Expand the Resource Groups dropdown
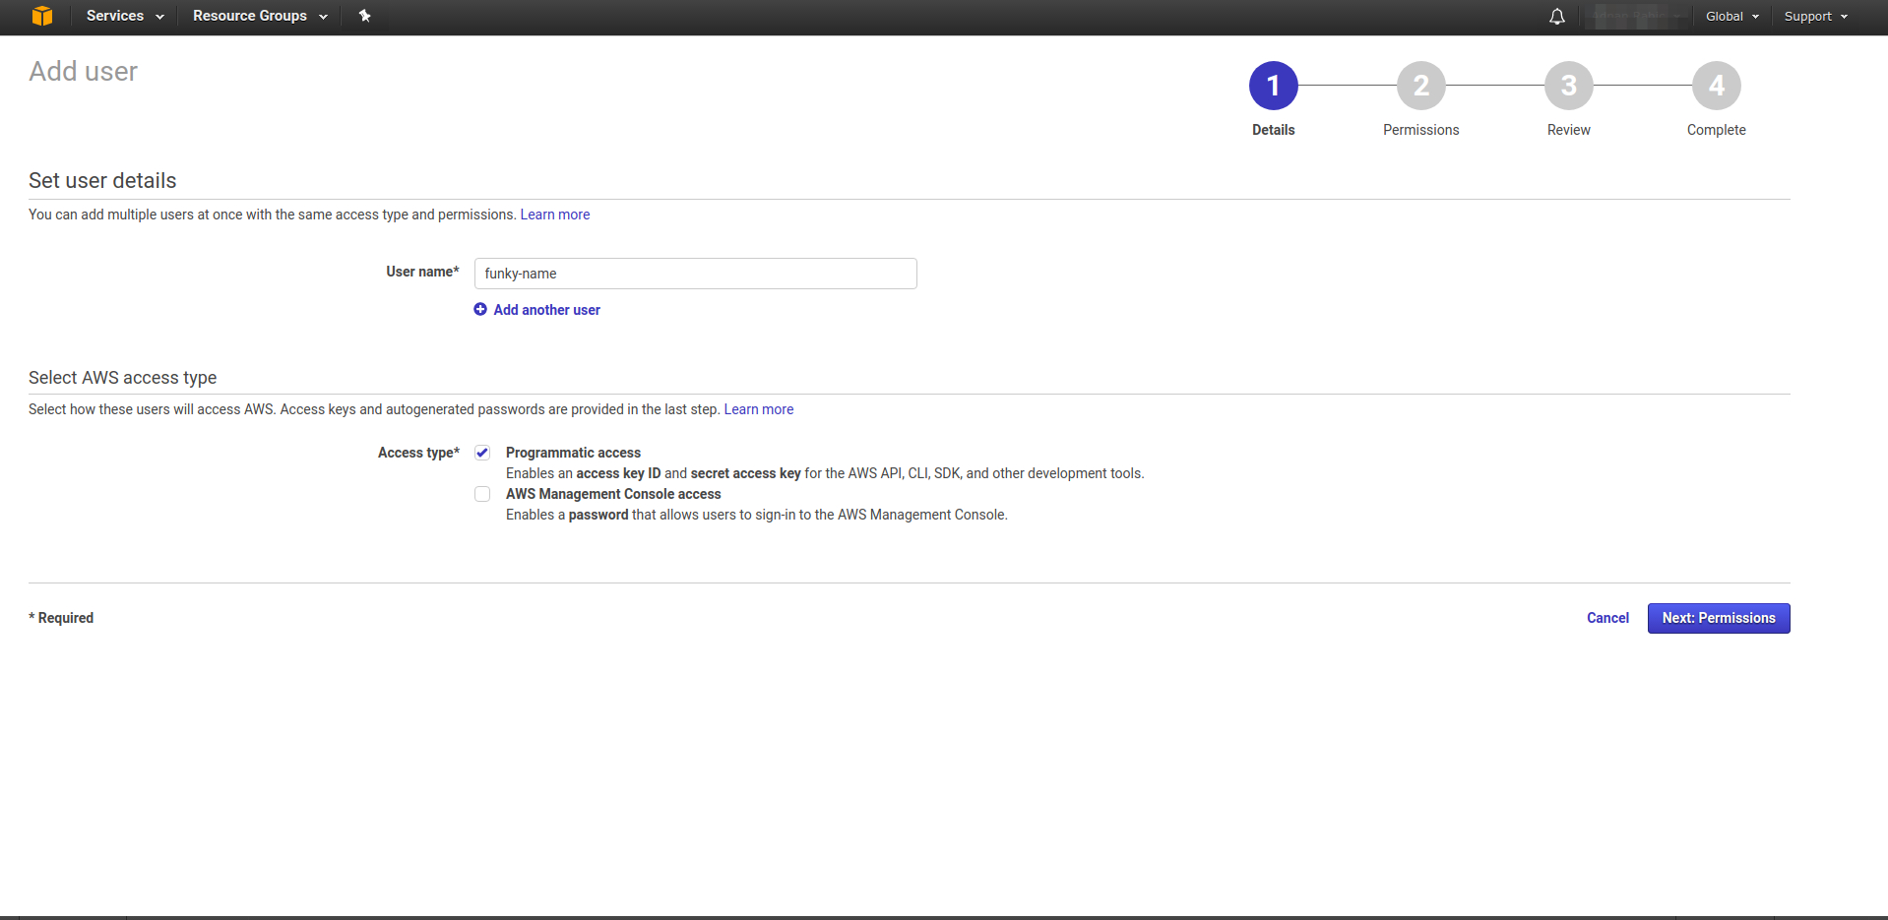This screenshot has height=920, width=1888. (x=260, y=16)
